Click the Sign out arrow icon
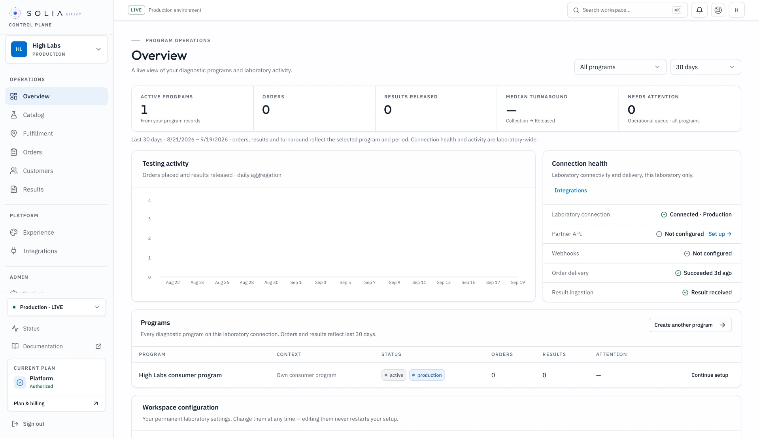Viewport: 759px width, 438px height. pos(15,424)
